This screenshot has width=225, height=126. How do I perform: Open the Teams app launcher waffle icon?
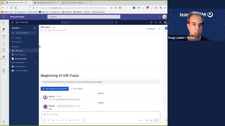(4, 17)
